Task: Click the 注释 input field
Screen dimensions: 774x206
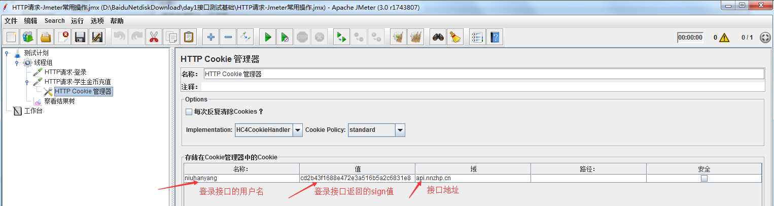Action: coord(482,87)
